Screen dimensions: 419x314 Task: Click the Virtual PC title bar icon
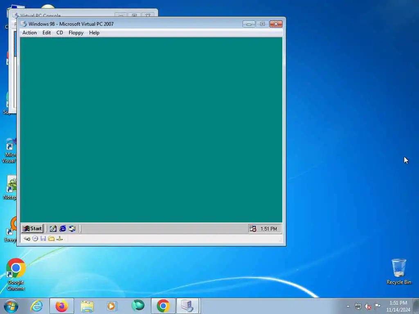point(24,24)
